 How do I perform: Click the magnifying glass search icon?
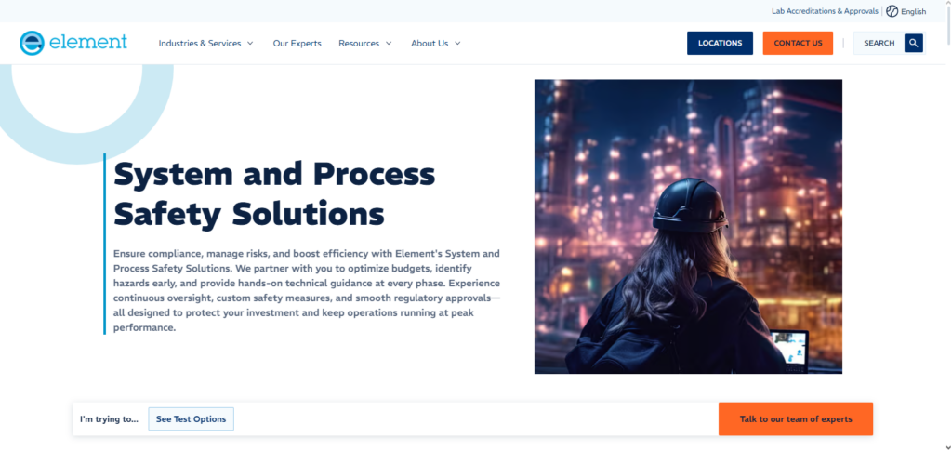pos(914,43)
